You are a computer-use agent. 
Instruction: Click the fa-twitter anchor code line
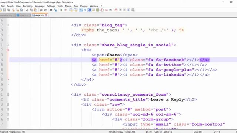pos(149,65)
